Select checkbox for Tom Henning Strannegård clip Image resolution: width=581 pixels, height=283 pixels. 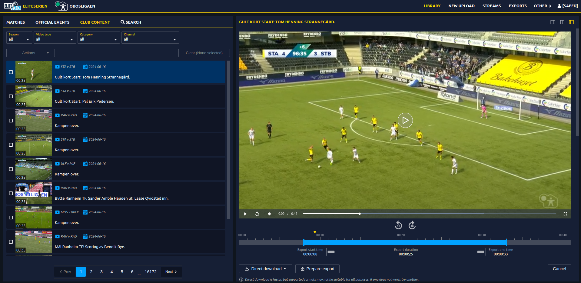point(11,72)
